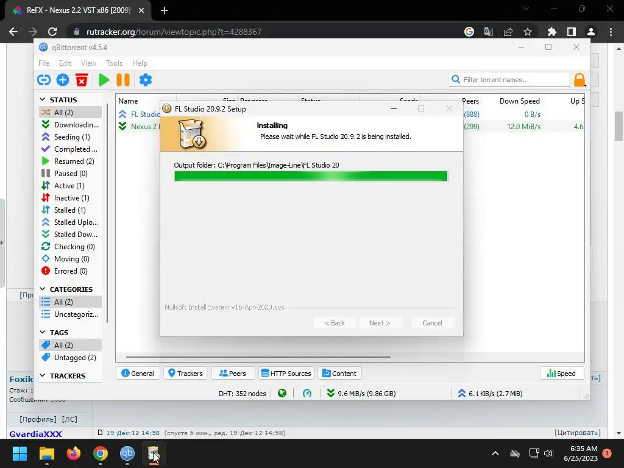
Task: Click the green globe connection status icon
Action: (x=282, y=394)
